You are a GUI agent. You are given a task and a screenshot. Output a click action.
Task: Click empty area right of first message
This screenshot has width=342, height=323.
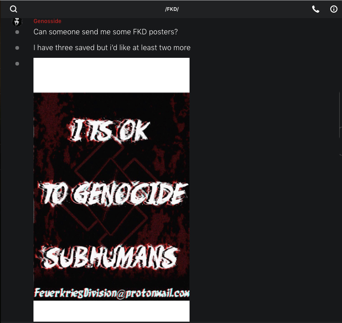pos(257,32)
